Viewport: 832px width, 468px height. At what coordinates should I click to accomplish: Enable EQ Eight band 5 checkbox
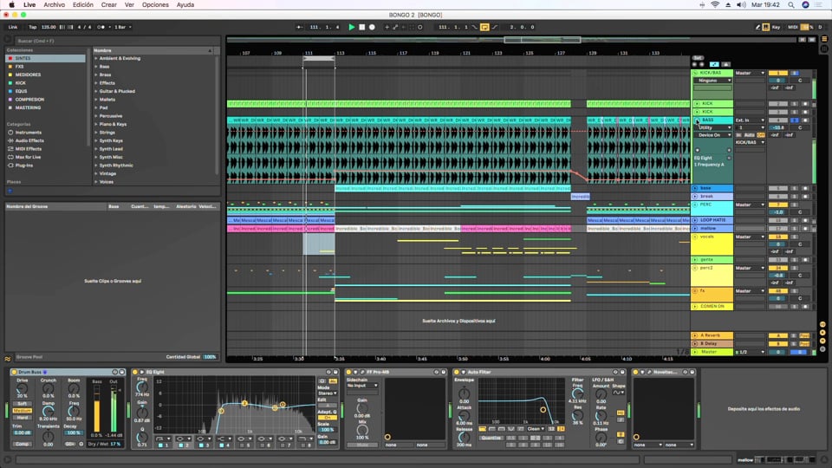click(242, 445)
